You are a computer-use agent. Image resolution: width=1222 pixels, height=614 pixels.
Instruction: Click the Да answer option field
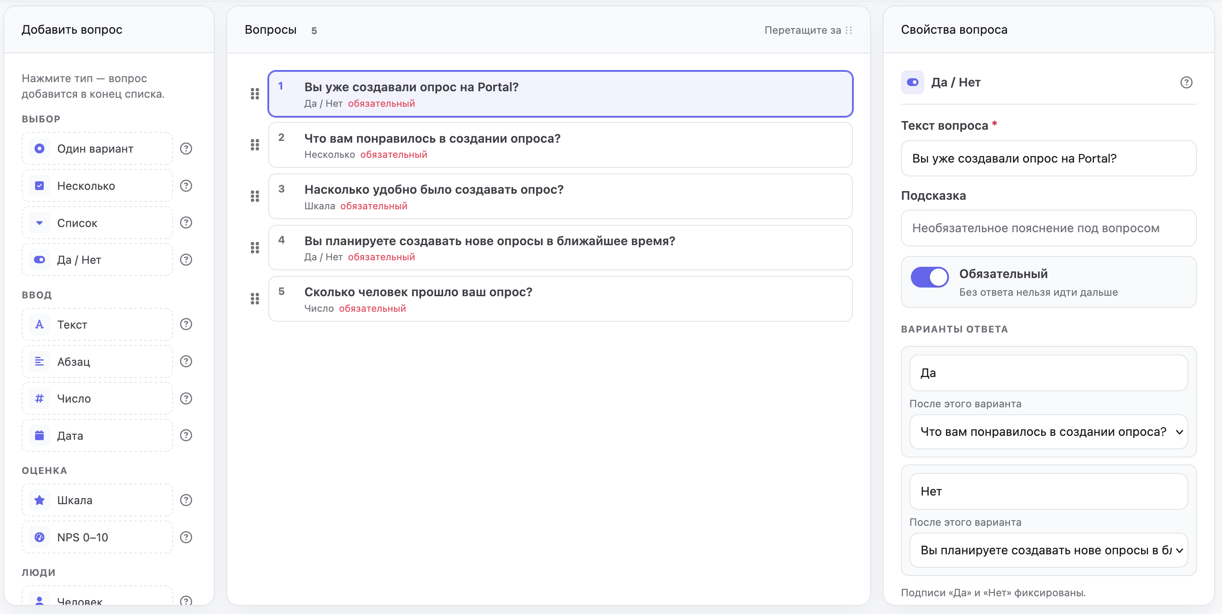coord(1048,373)
